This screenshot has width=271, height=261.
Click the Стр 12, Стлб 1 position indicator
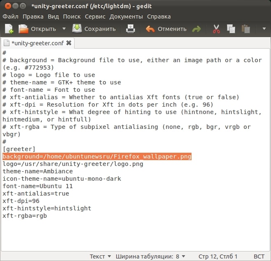click(x=218, y=256)
